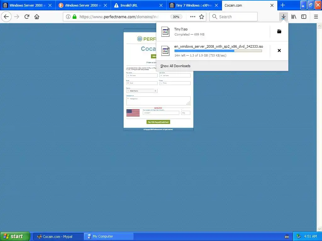The height and width of the screenshot is (241, 322).
Task: Reset the 30% zoom level badge
Action: click(x=176, y=17)
